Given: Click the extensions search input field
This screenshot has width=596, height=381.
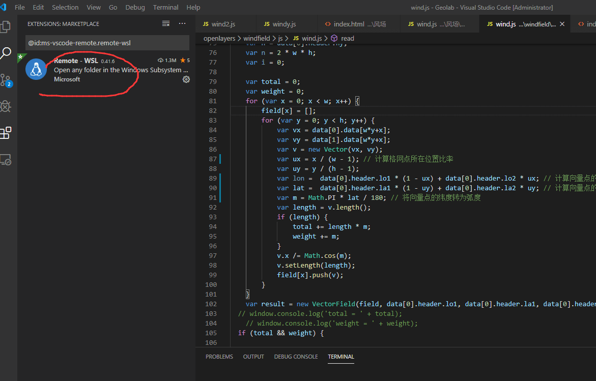Looking at the screenshot, I should pos(107,43).
